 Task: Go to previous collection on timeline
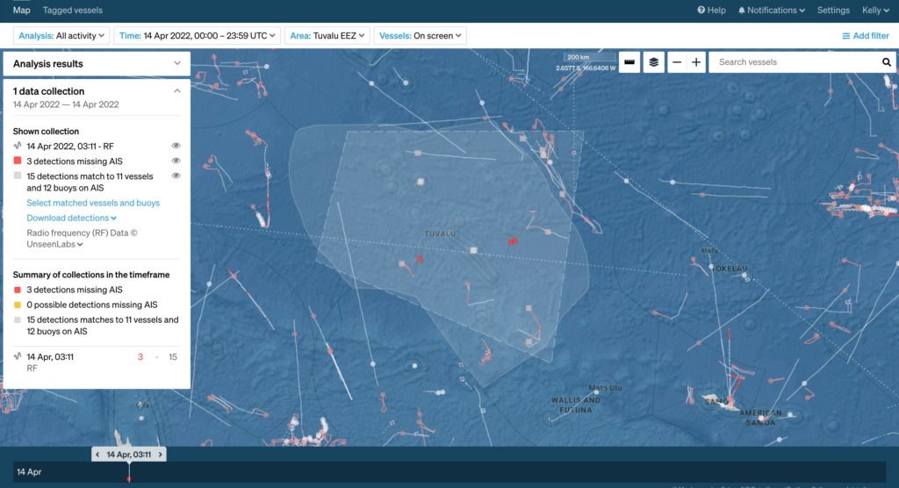click(99, 455)
